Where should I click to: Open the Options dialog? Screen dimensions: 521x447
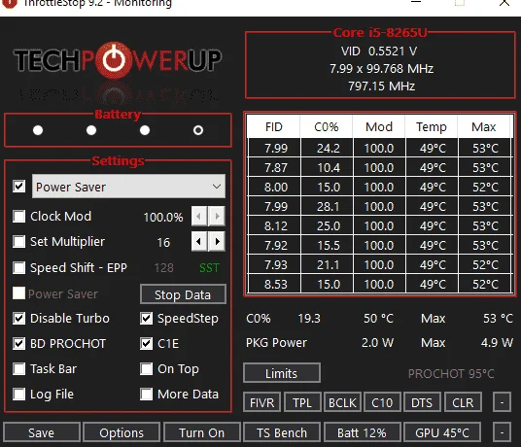point(122,432)
